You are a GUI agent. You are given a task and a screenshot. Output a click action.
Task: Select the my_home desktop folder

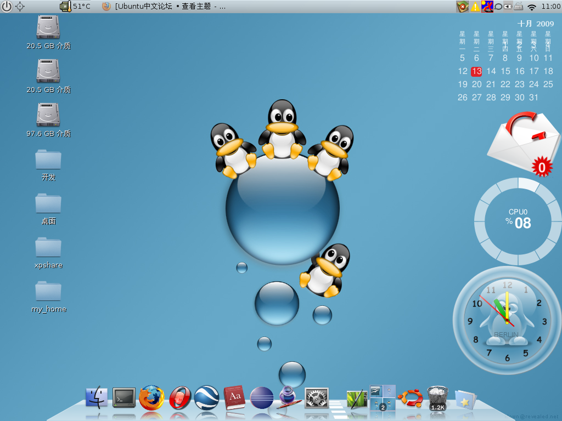point(48,297)
